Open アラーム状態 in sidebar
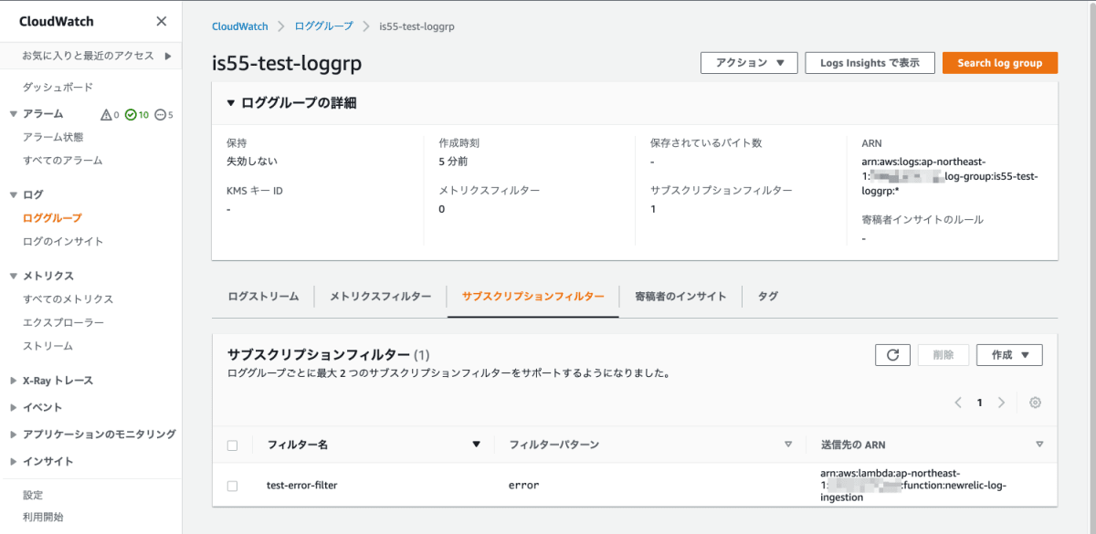1096x534 pixels. pos(53,138)
